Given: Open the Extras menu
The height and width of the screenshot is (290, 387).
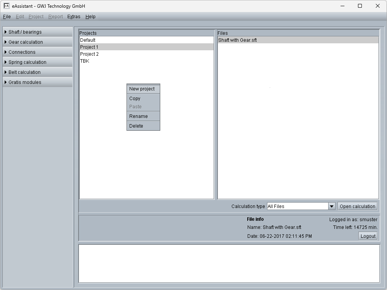Looking at the screenshot, I should pyautogui.click(x=74, y=17).
